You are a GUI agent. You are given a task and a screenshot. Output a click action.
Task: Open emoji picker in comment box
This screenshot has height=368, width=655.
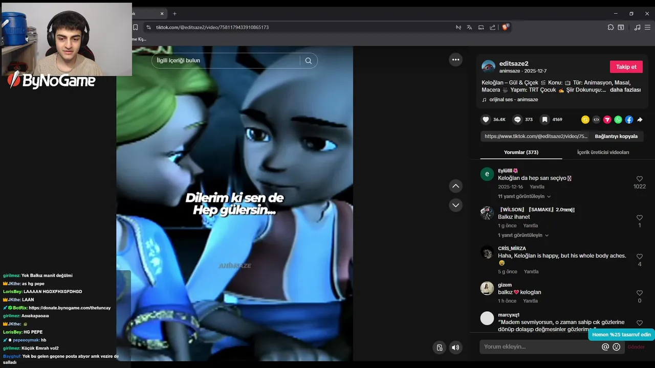pyautogui.click(x=617, y=347)
